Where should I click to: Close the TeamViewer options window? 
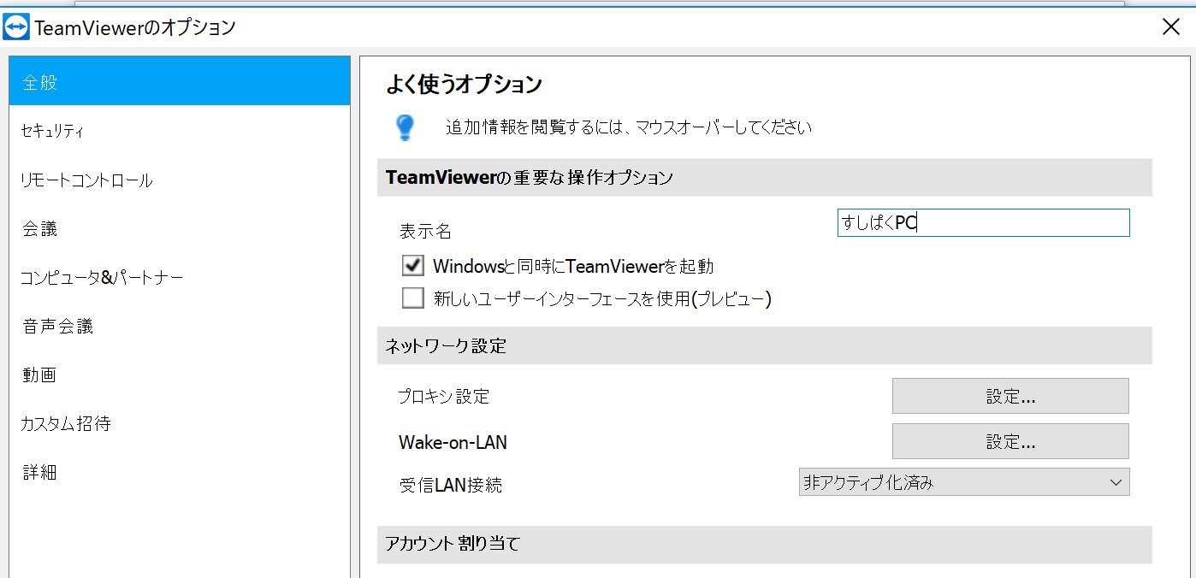1171,27
